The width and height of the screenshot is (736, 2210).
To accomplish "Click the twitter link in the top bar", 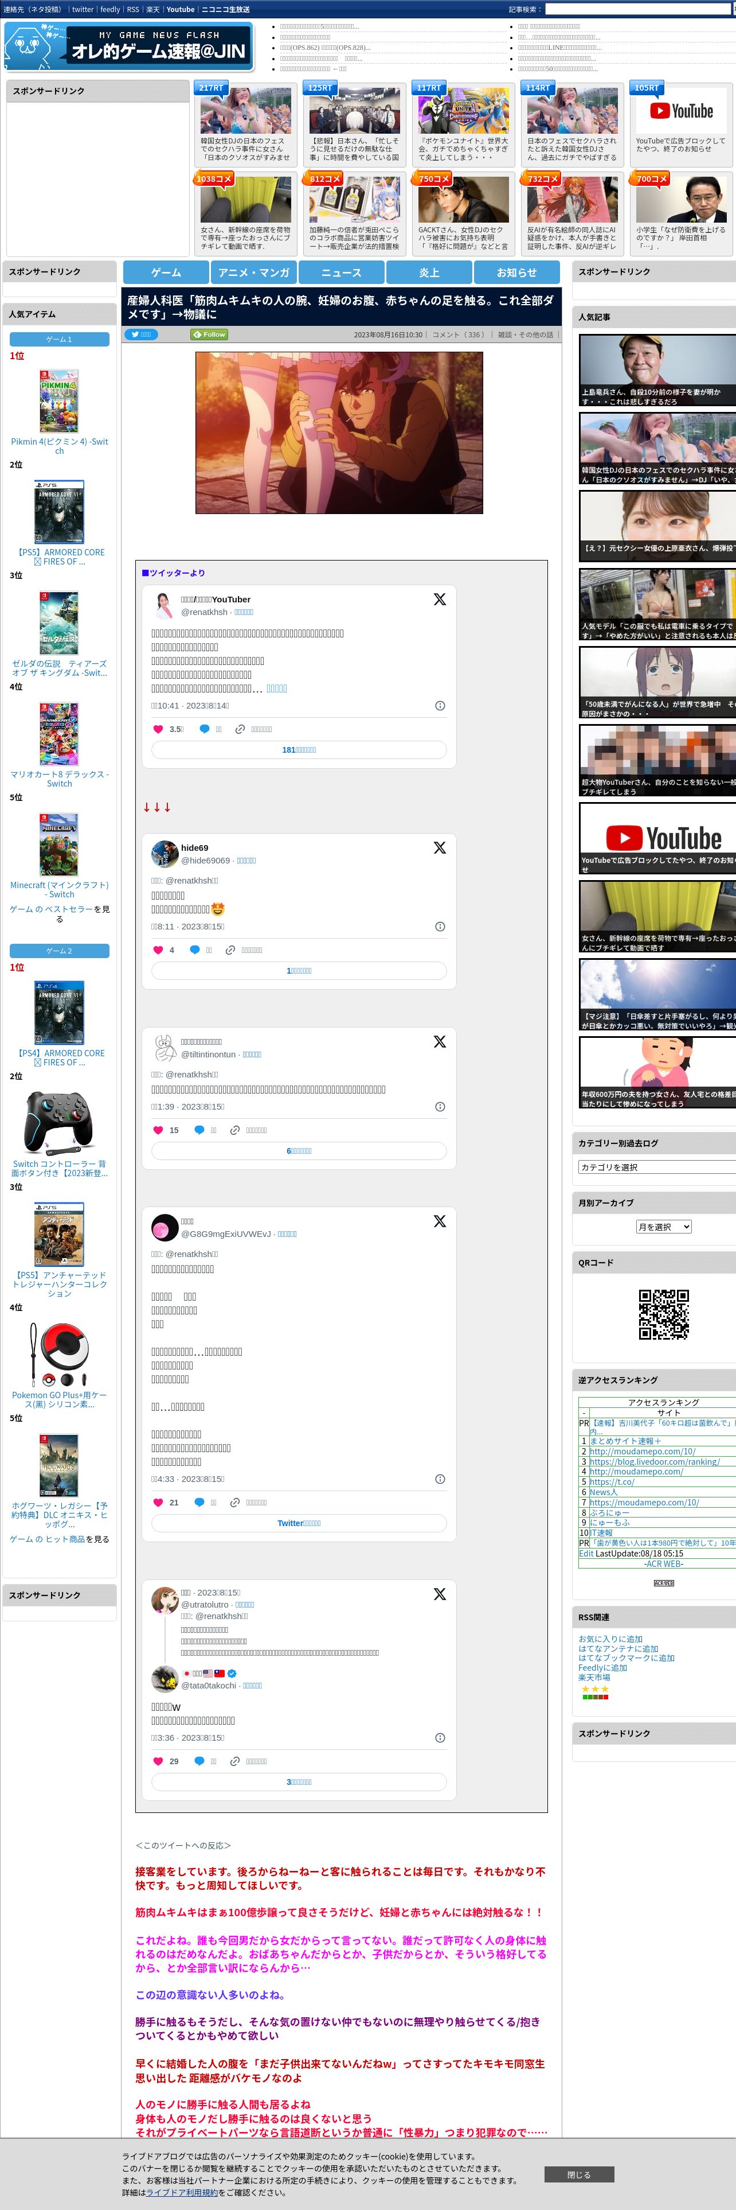I will pyautogui.click(x=83, y=9).
